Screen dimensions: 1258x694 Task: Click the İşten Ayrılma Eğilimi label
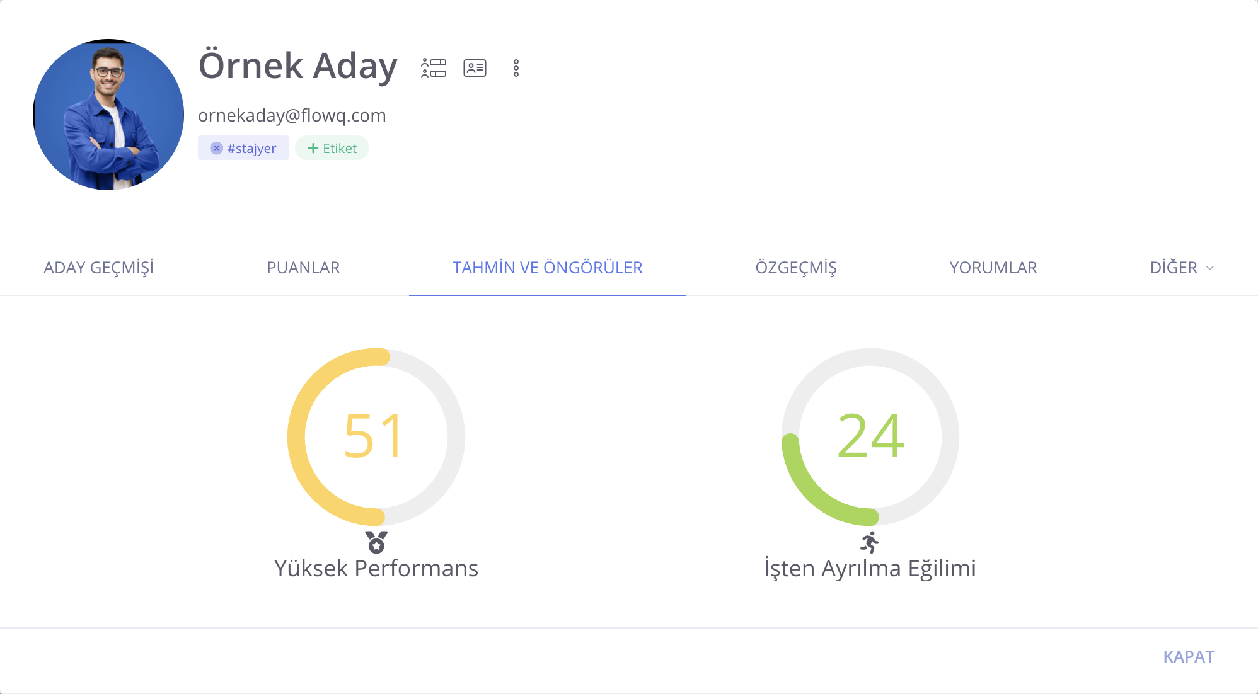870,568
